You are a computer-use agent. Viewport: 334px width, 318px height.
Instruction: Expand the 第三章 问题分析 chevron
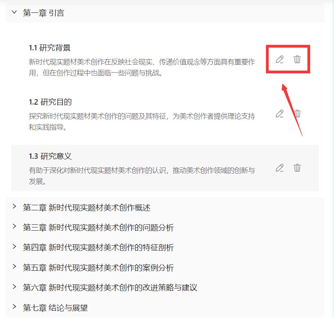[x=14, y=226]
